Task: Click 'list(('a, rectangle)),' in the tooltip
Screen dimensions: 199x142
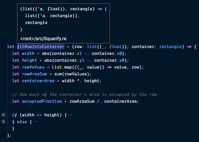Action: [x=52, y=16]
